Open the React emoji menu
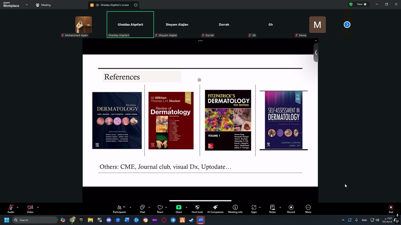This screenshot has width=401, height=225. 160,209
